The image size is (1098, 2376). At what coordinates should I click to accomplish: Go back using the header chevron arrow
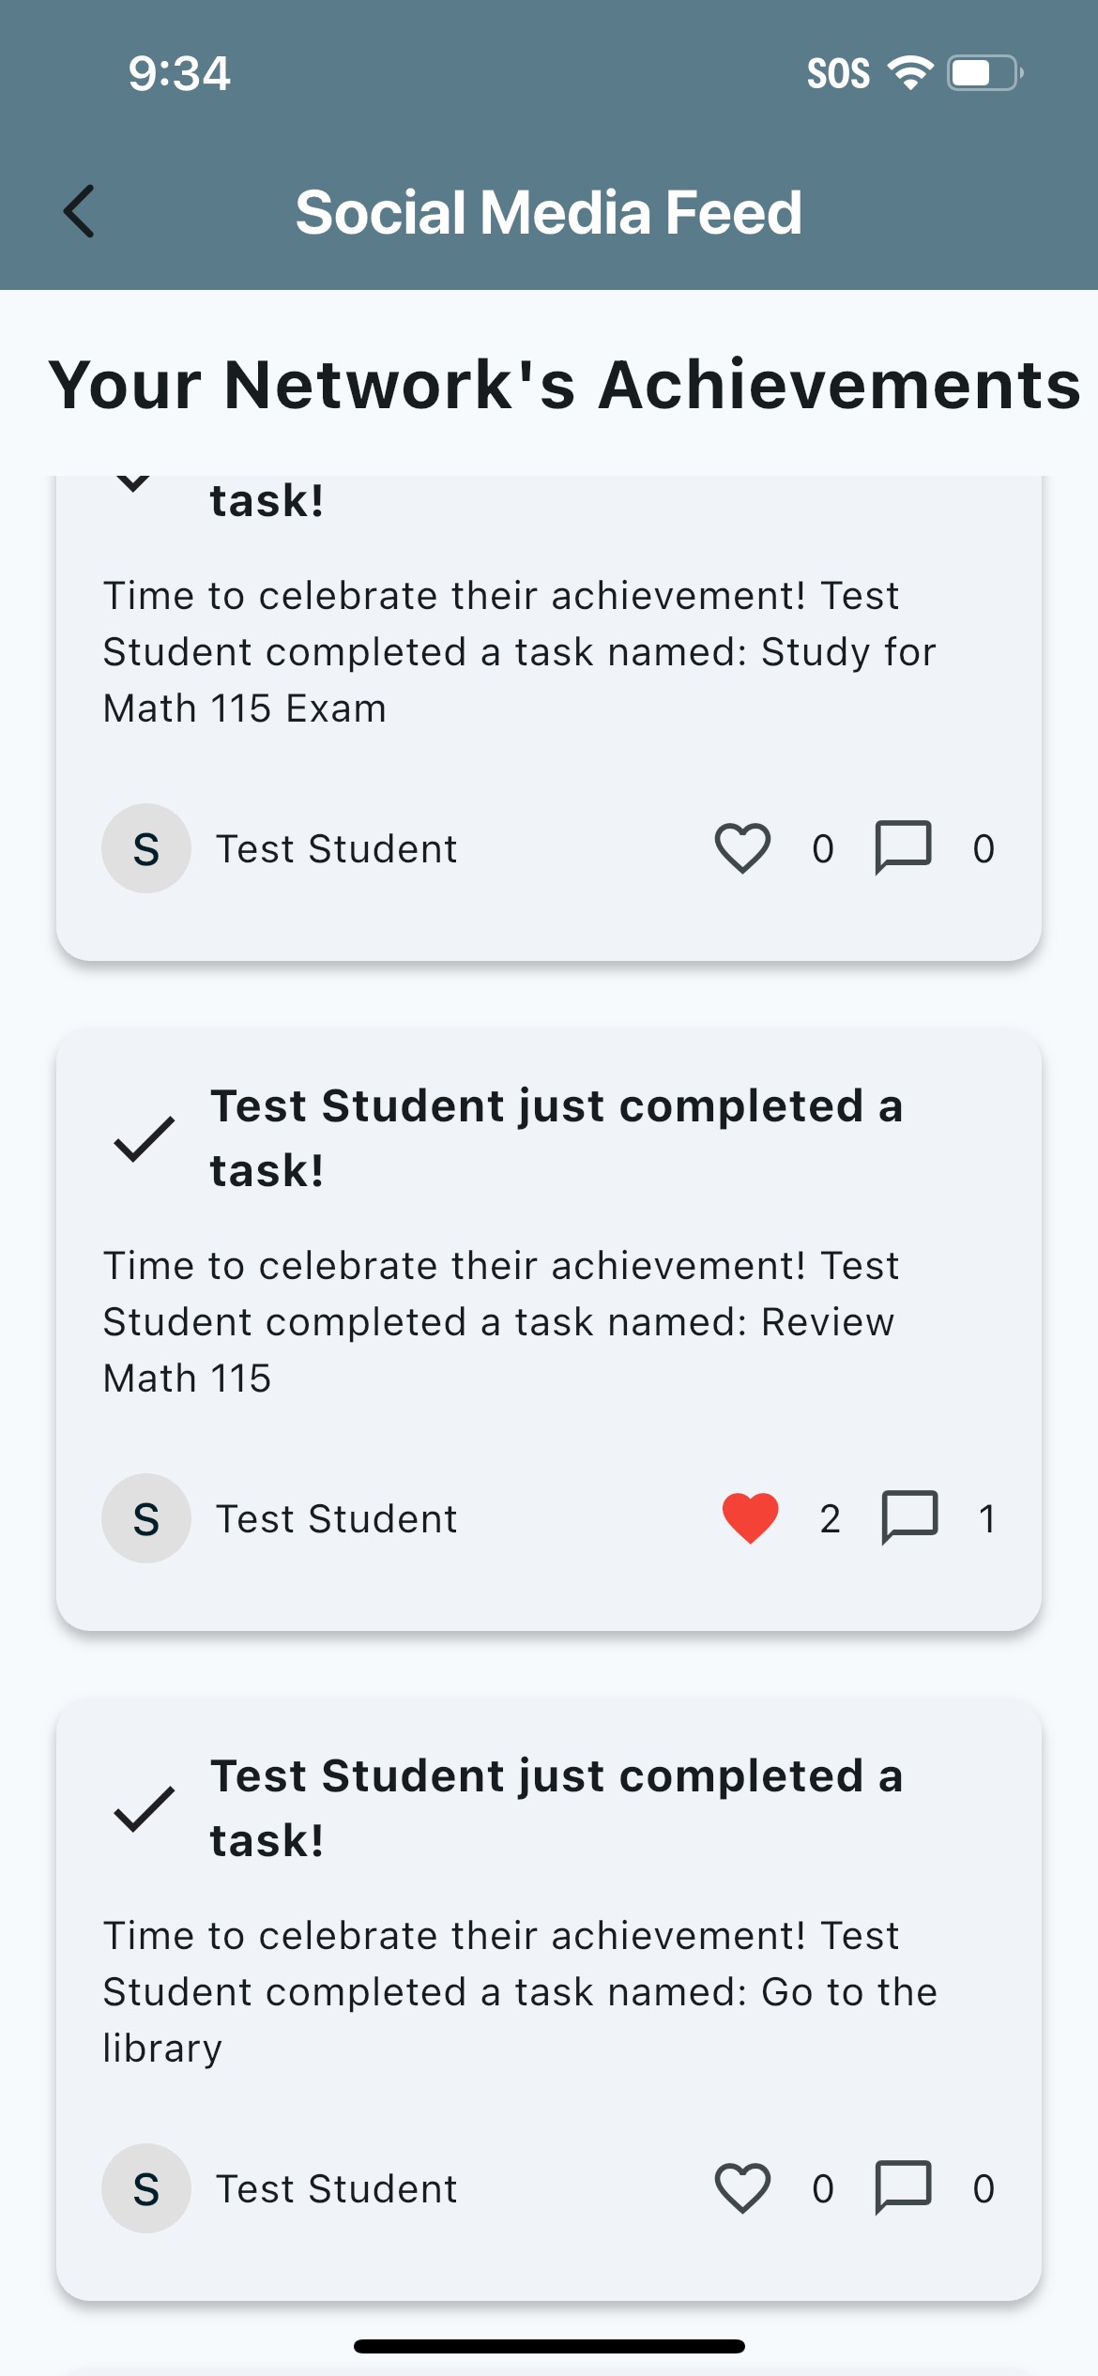[80, 211]
